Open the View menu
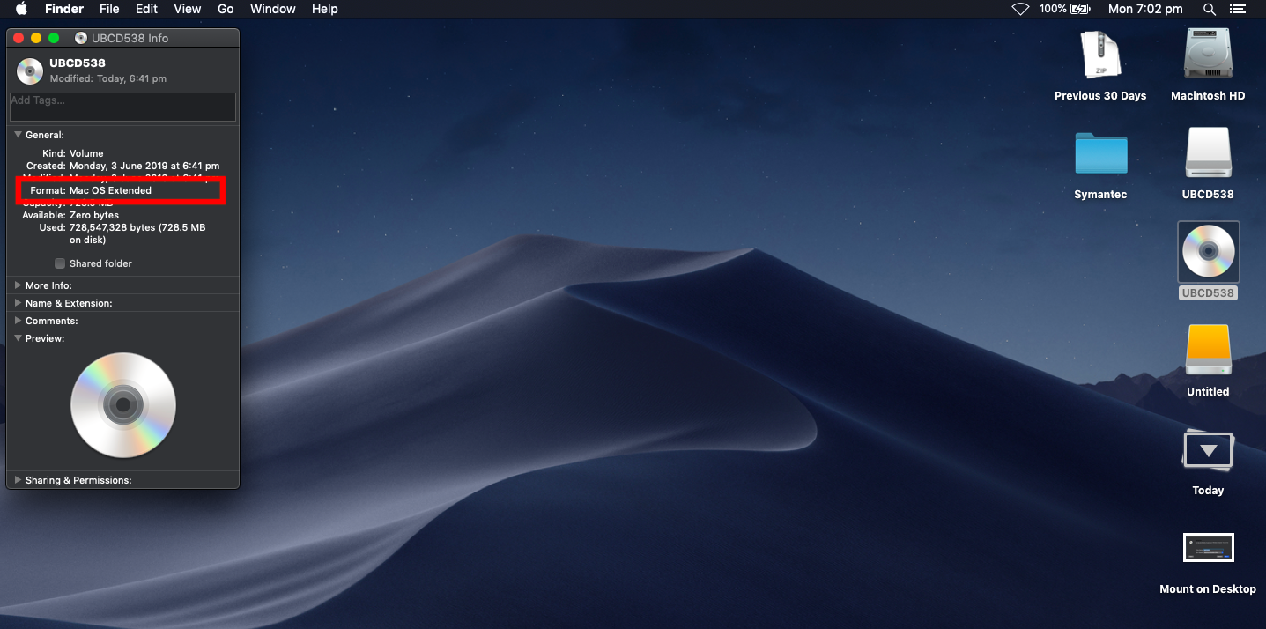Viewport: 1266px width, 629px height. [x=188, y=9]
